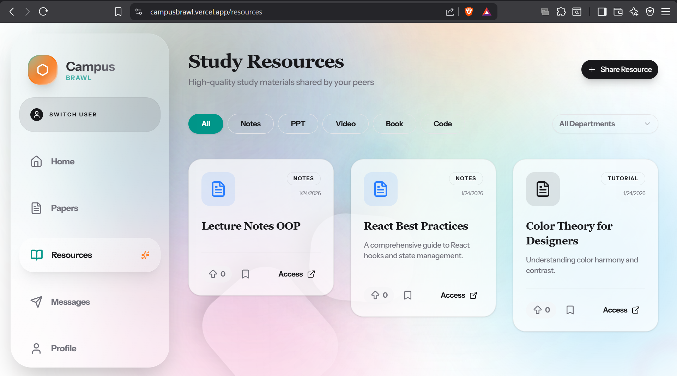Open Brave Shields lion icon
677x376 pixels.
click(469, 12)
